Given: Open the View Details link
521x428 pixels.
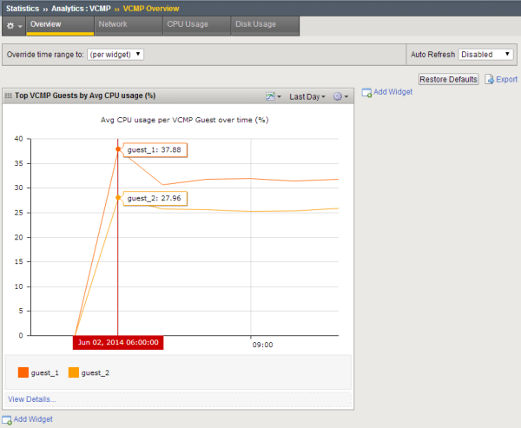Looking at the screenshot, I should point(31,399).
